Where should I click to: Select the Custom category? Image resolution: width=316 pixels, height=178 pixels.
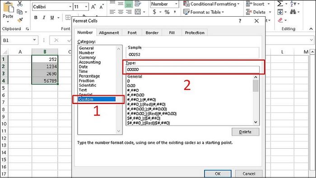(x=97, y=99)
